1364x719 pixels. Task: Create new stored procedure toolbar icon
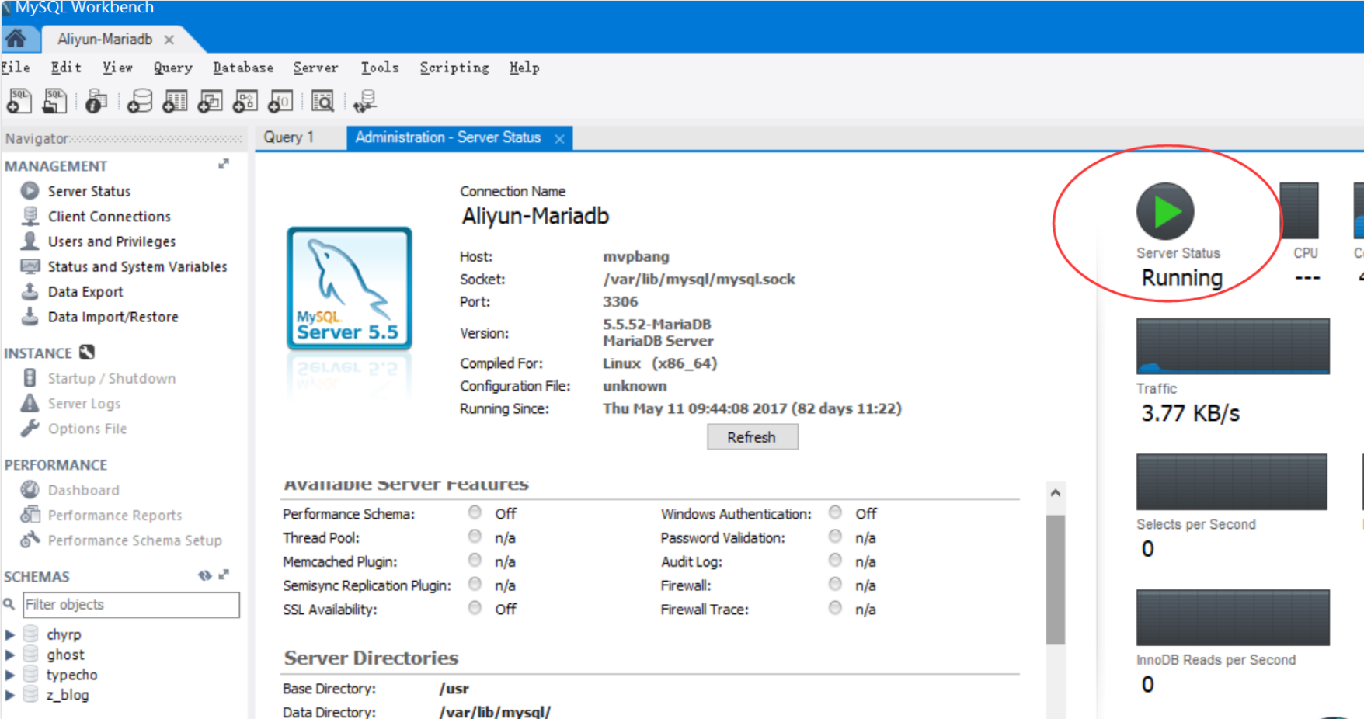(x=245, y=101)
